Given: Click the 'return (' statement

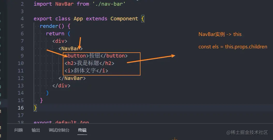Looking at the screenshot, I should point(58,34).
